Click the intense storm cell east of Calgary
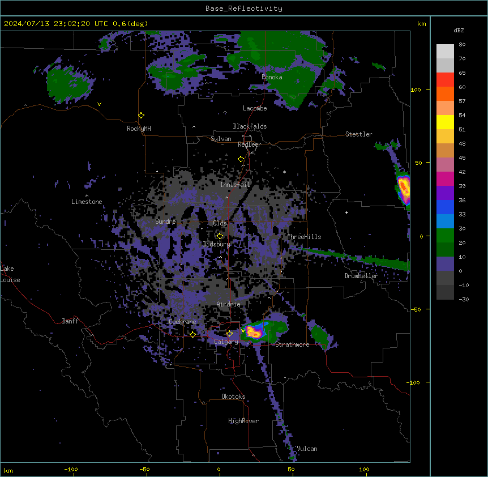The image size is (488, 477). pyautogui.click(x=254, y=332)
